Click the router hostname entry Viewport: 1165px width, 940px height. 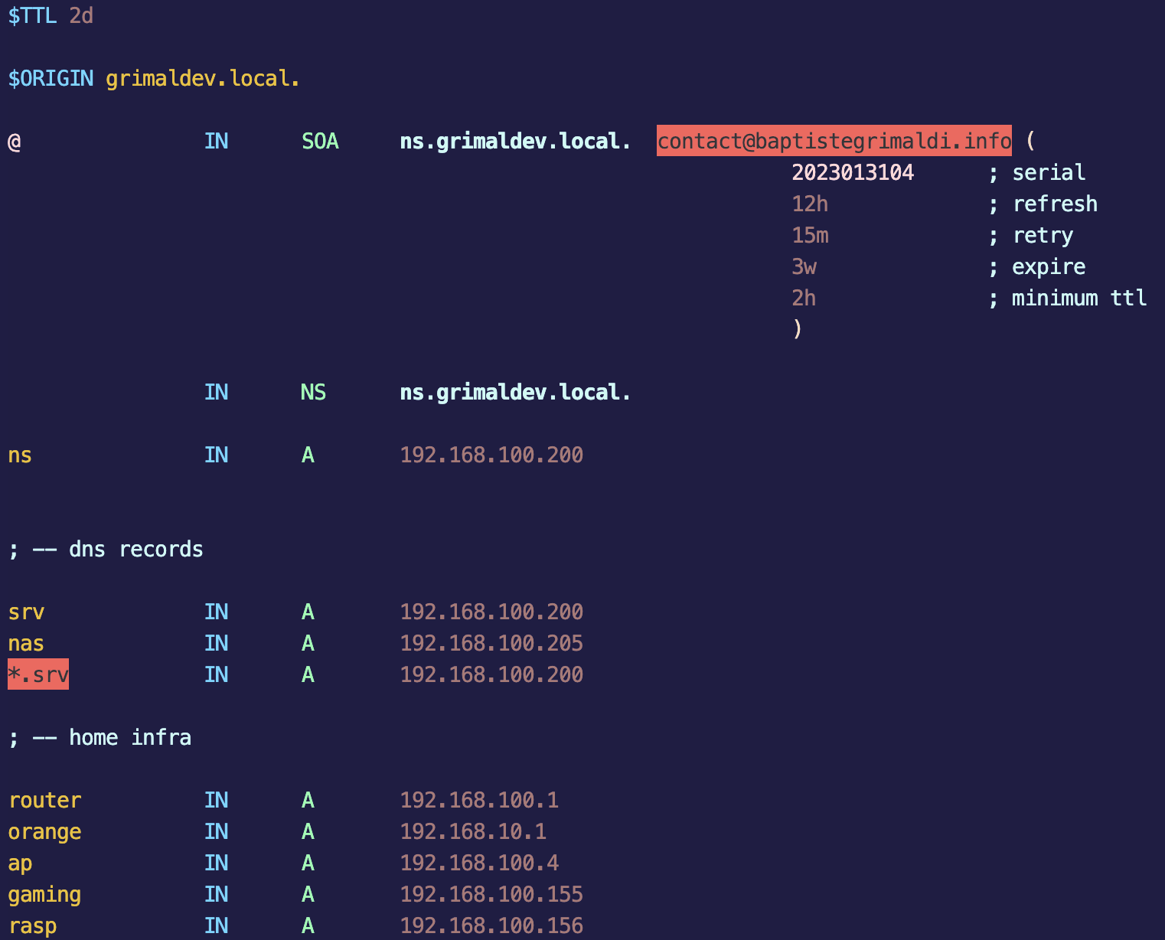(44, 800)
